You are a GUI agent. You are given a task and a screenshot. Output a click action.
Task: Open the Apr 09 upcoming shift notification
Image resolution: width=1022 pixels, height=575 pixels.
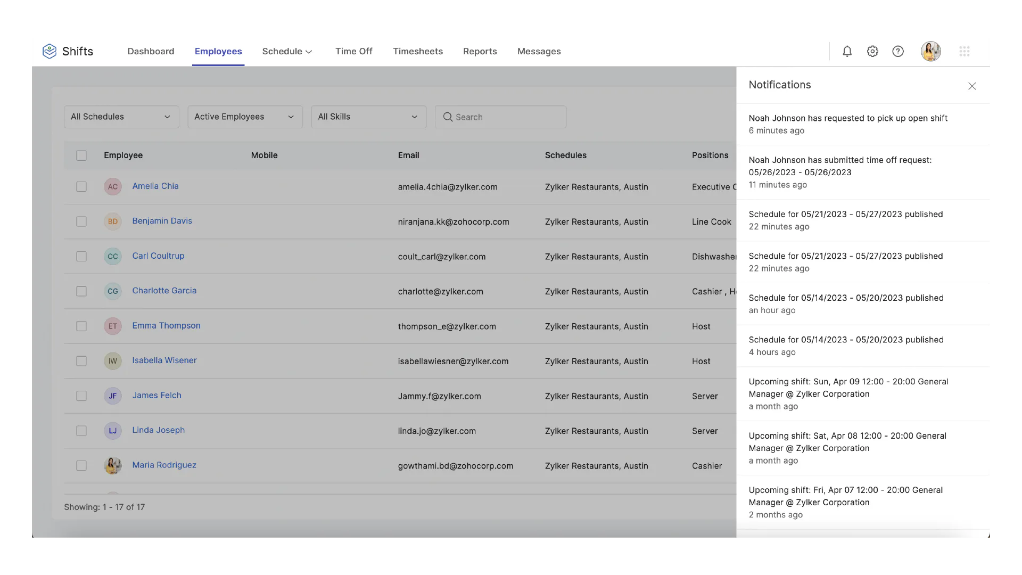863,393
